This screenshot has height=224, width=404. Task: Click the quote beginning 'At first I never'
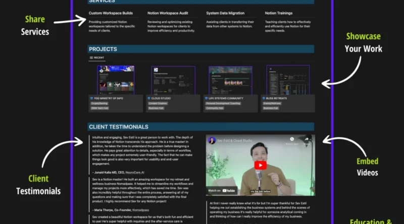pos(260,209)
